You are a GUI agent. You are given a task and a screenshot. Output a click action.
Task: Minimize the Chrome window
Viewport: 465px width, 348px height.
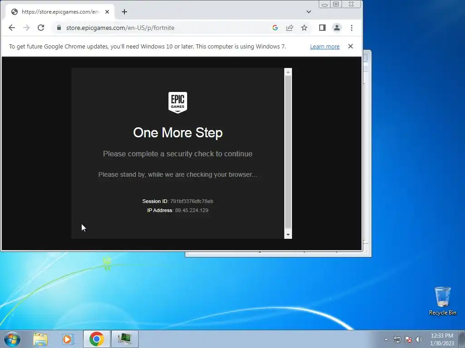click(x=325, y=5)
